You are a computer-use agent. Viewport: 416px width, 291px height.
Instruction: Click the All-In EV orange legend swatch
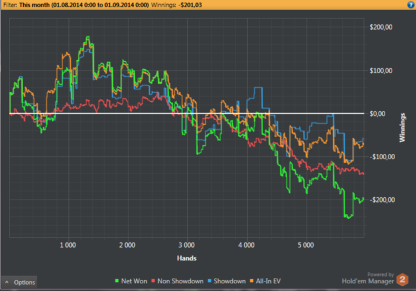[x=251, y=281]
